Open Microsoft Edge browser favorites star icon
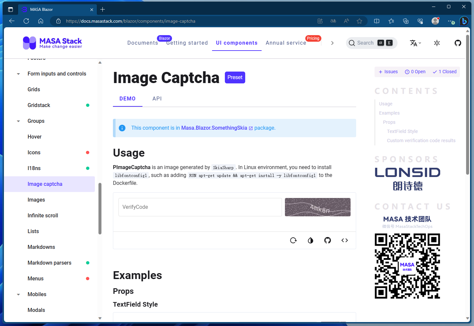 (359, 21)
